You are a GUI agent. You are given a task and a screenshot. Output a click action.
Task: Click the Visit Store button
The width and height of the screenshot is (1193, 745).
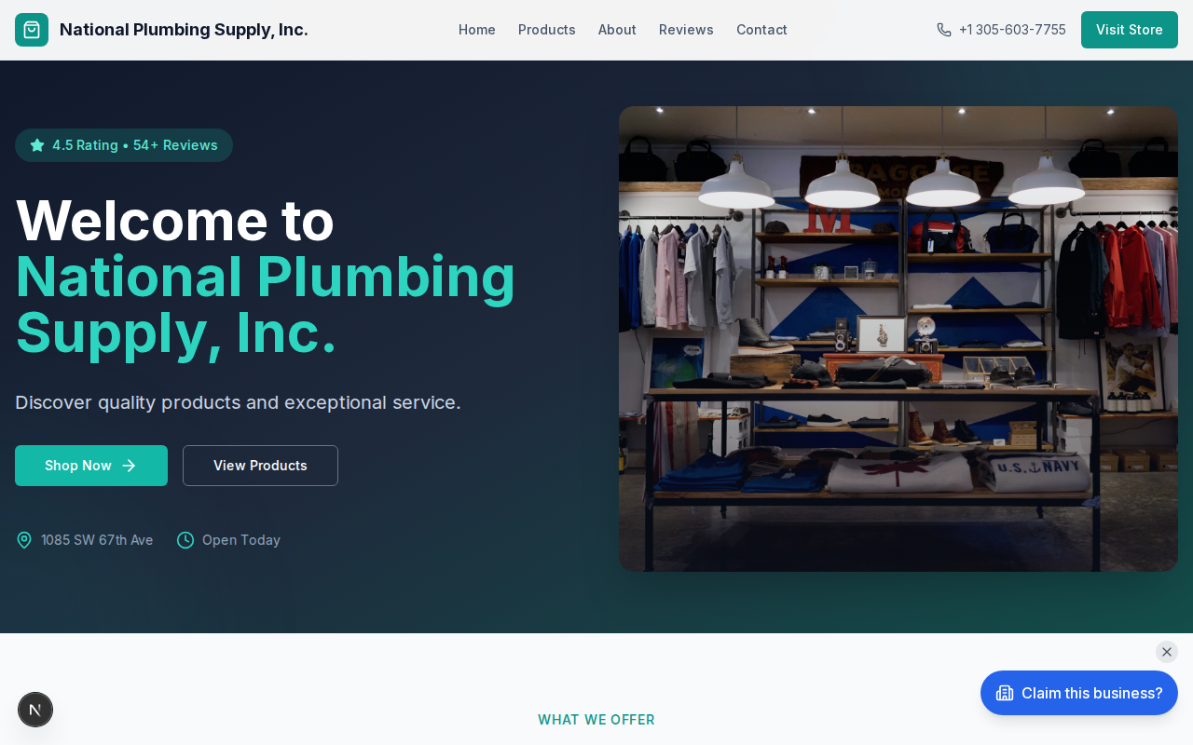point(1130,30)
